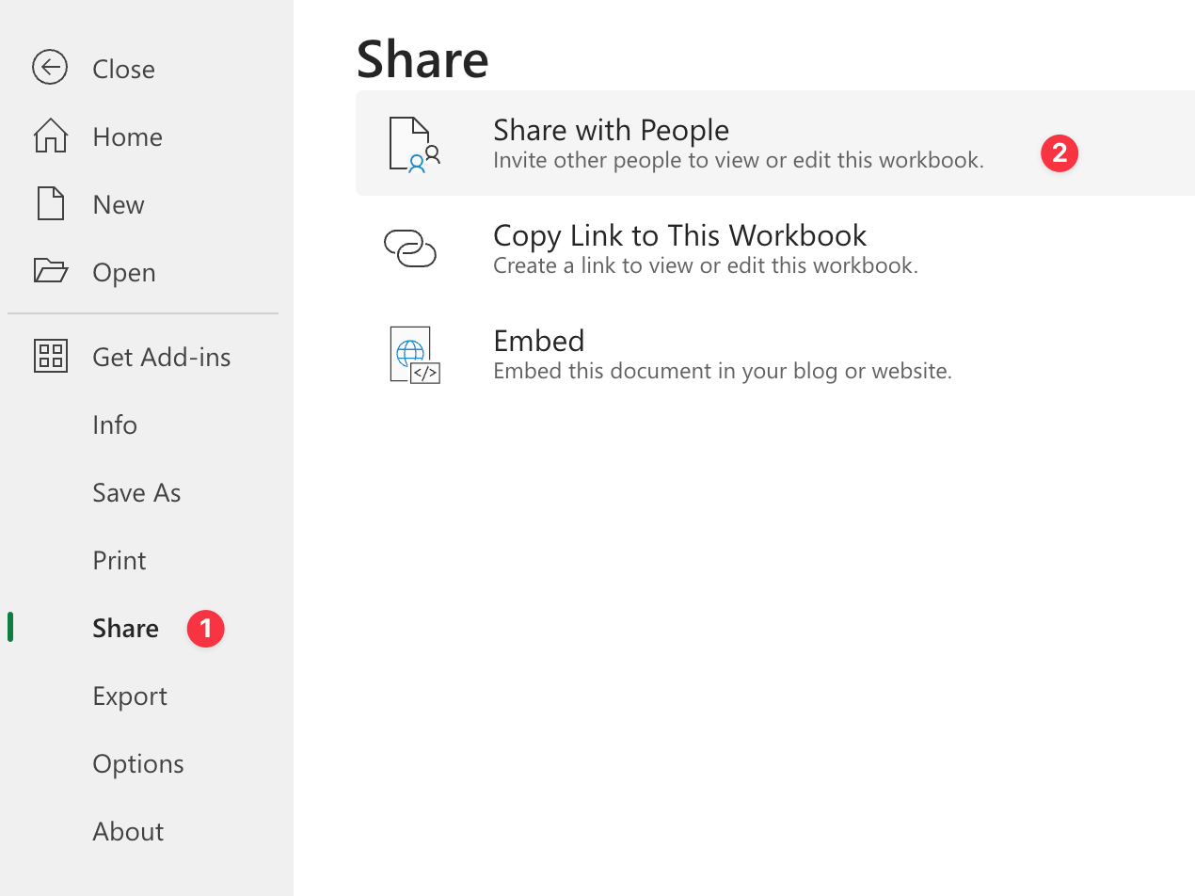This screenshot has width=1195, height=896.
Task: Open the Print menu
Action: 119,560
